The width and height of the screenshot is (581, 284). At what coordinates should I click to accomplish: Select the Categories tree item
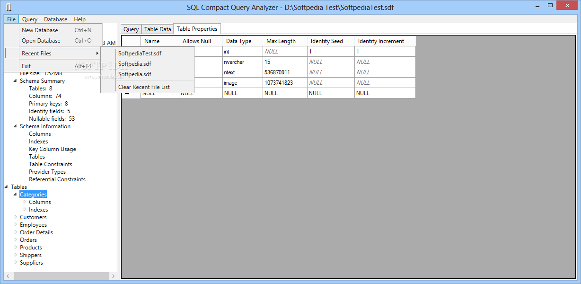click(x=33, y=195)
